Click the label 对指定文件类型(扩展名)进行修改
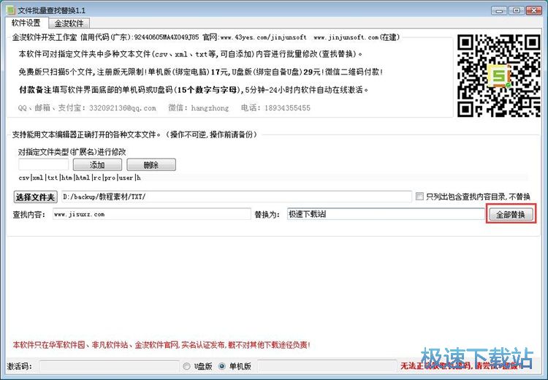The height and width of the screenshot is (380, 548). [72, 152]
